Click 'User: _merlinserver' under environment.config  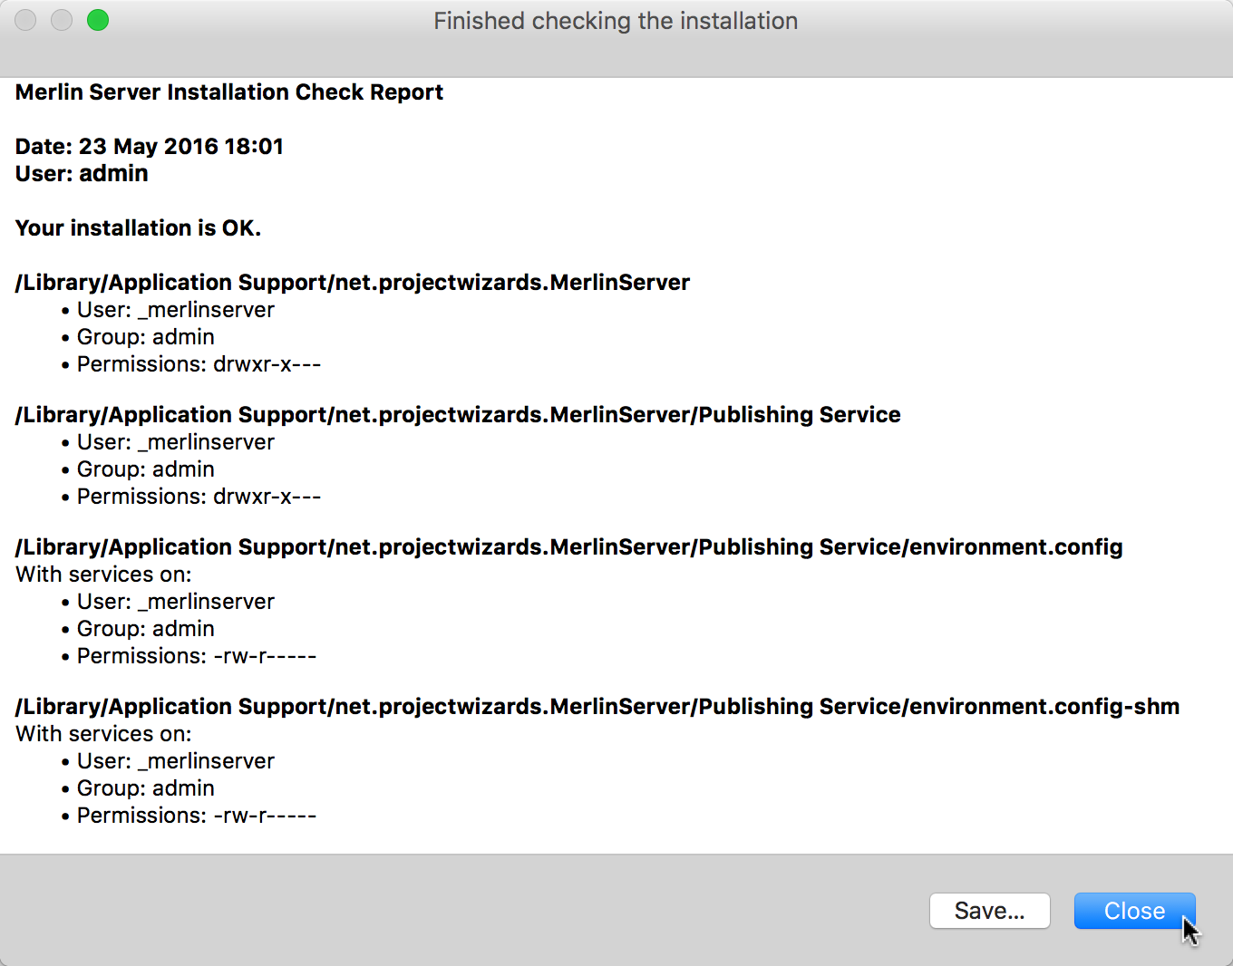176,602
